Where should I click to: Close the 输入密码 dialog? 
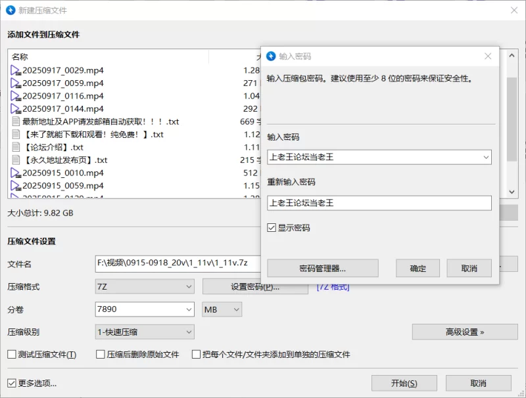[488, 56]
